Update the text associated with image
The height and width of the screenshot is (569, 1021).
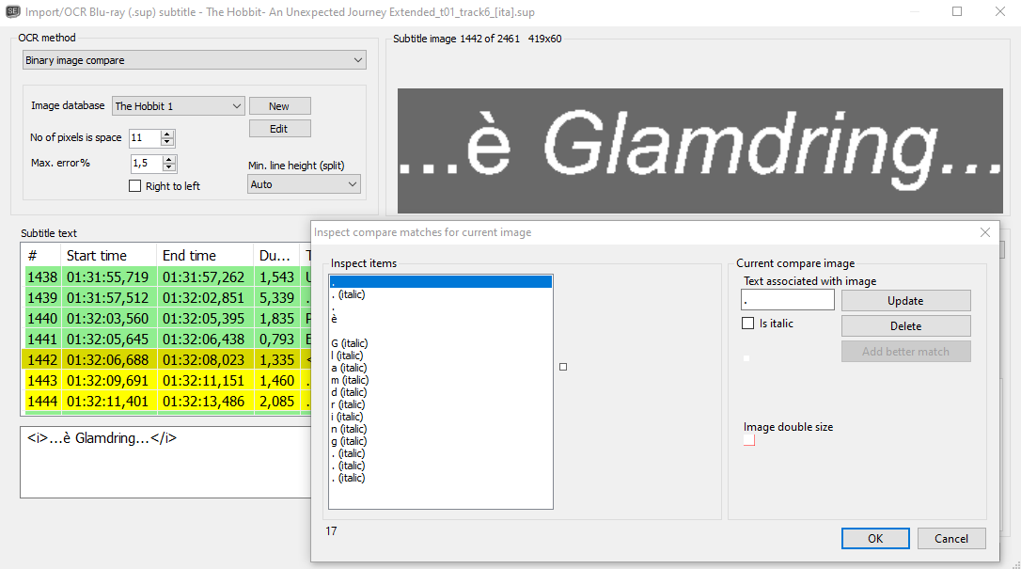[905, 299]
